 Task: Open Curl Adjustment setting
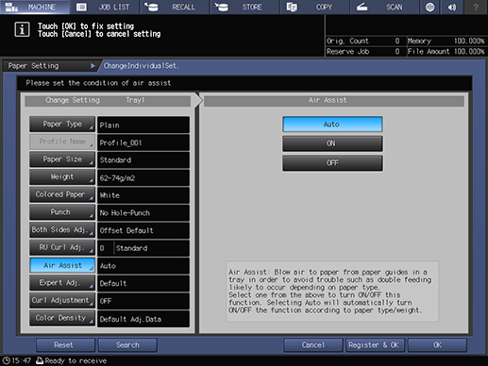(x=62, y=300)
